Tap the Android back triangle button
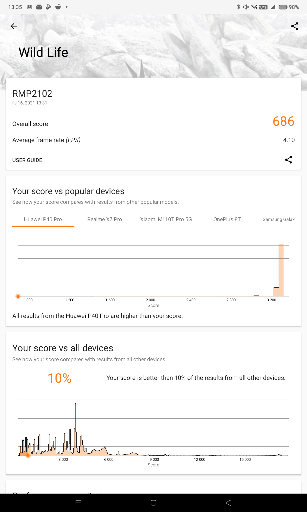This screenshot has width=307, height=512. [x=229, y=503]
